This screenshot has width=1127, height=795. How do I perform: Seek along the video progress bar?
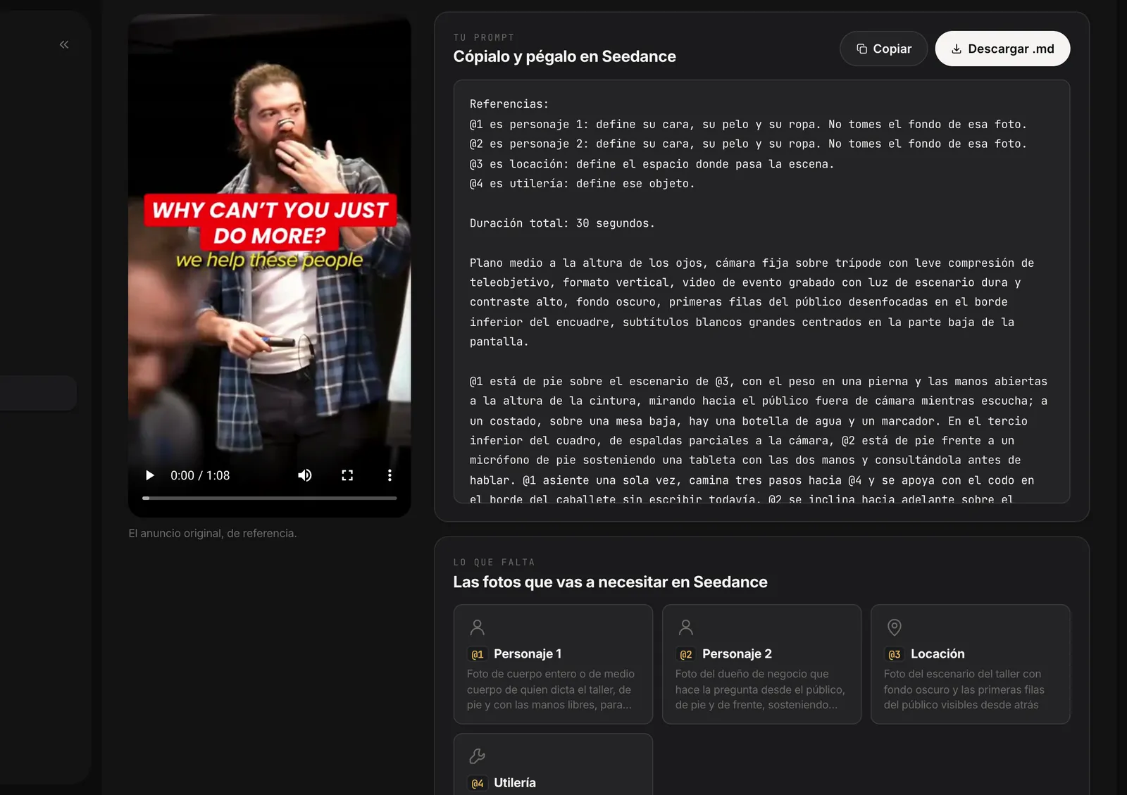click(270, 498)
